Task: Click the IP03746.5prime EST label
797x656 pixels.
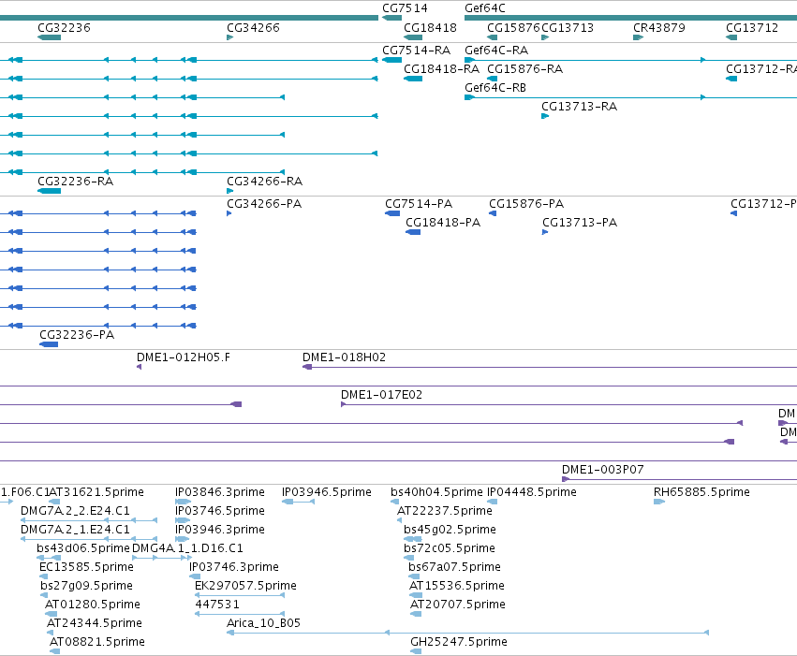Action: tap(219, 511)
